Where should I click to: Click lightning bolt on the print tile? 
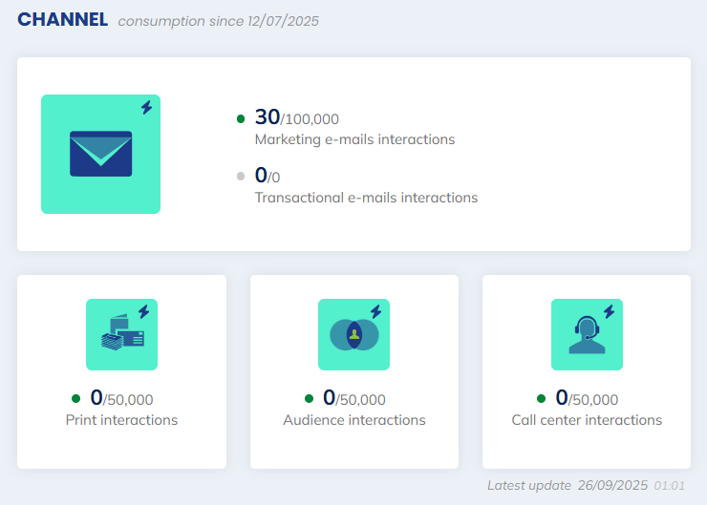pyautogui.click(x=143, y=311)
